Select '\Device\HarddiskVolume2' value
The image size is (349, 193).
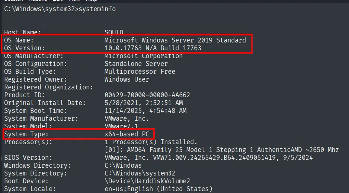[x=147, y=181]
